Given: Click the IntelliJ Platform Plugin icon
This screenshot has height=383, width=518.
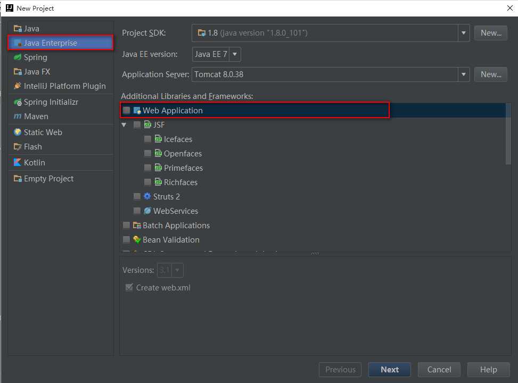Looking at the screenshot, I should (18, 86).
